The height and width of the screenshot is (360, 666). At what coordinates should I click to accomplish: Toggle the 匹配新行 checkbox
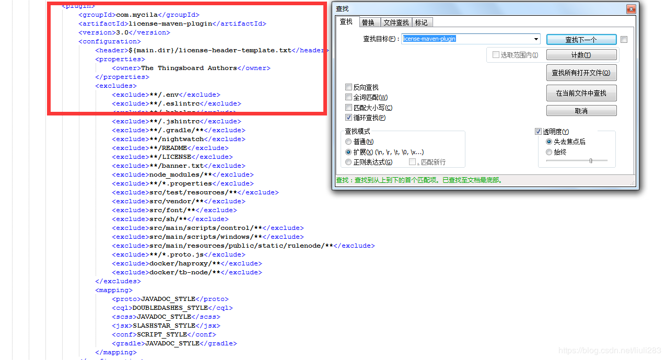click(x=428, y=162)
